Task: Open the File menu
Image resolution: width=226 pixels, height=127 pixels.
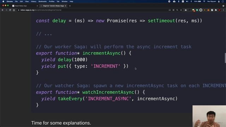Action: [x=16, y=1]
